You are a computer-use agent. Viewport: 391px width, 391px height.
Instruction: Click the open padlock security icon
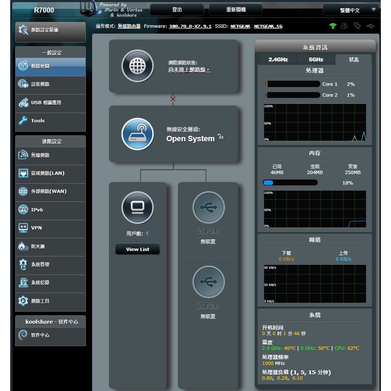tap(220, 137)
